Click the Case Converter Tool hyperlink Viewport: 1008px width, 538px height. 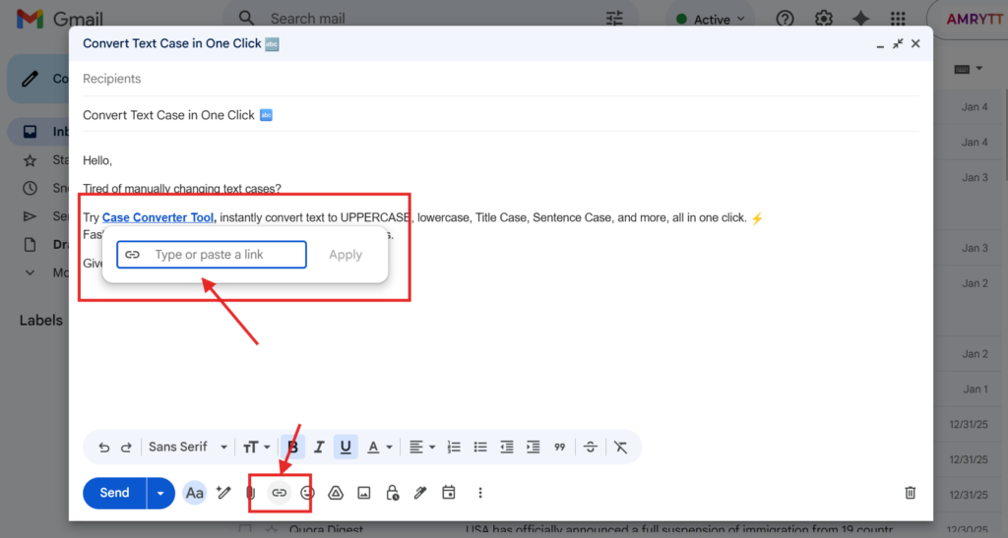[x=157, y=217]
